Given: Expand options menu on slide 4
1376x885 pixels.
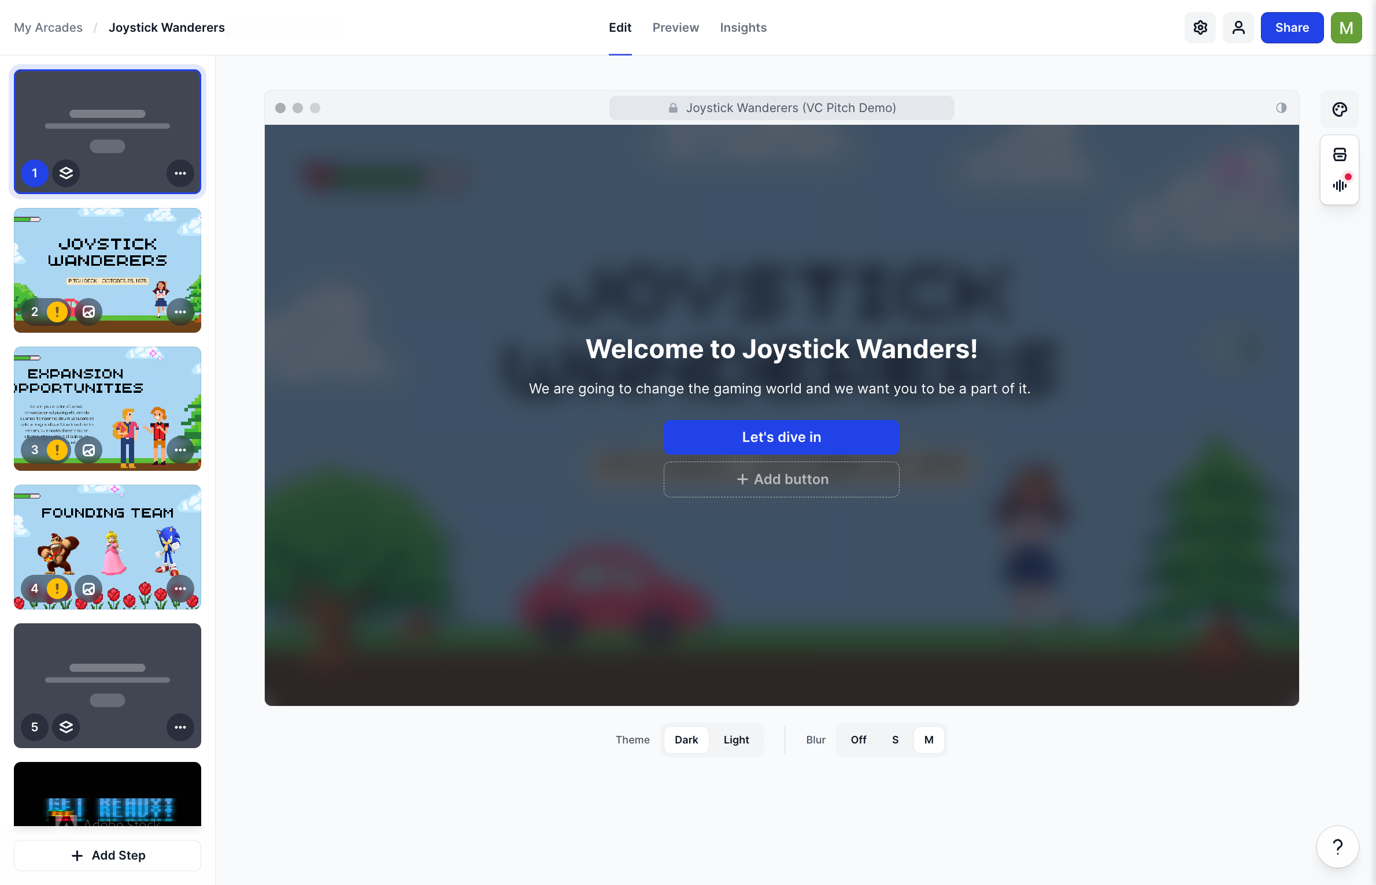Looking at the screenshot, I should click(x=180, y=588).
